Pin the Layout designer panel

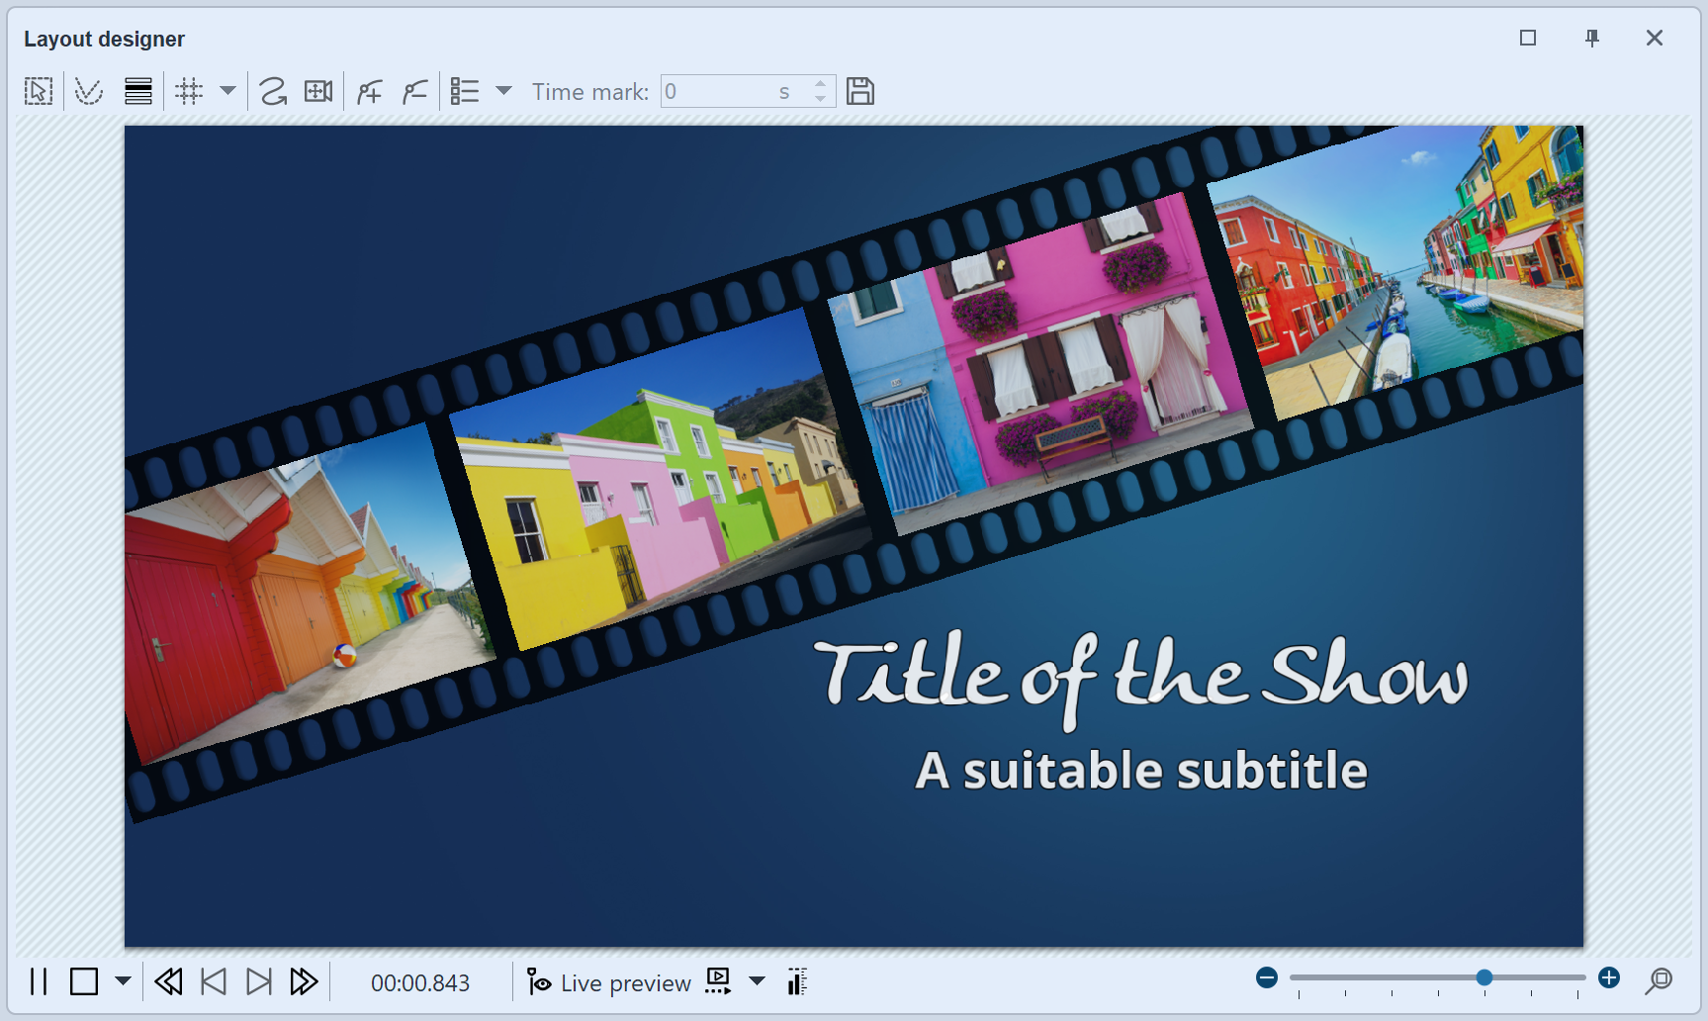[x=1592, y=38]
